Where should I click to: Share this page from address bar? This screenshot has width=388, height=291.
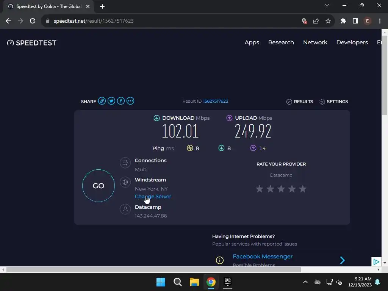(316, 21)
